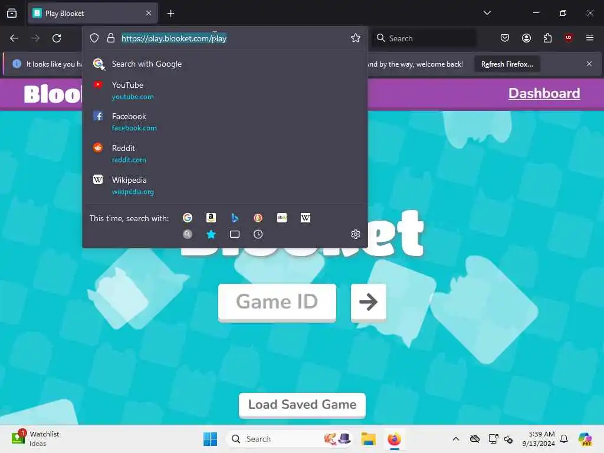604x453 pixels.
Task: Select the Play Blooket tab
Action: click(93, 14)
